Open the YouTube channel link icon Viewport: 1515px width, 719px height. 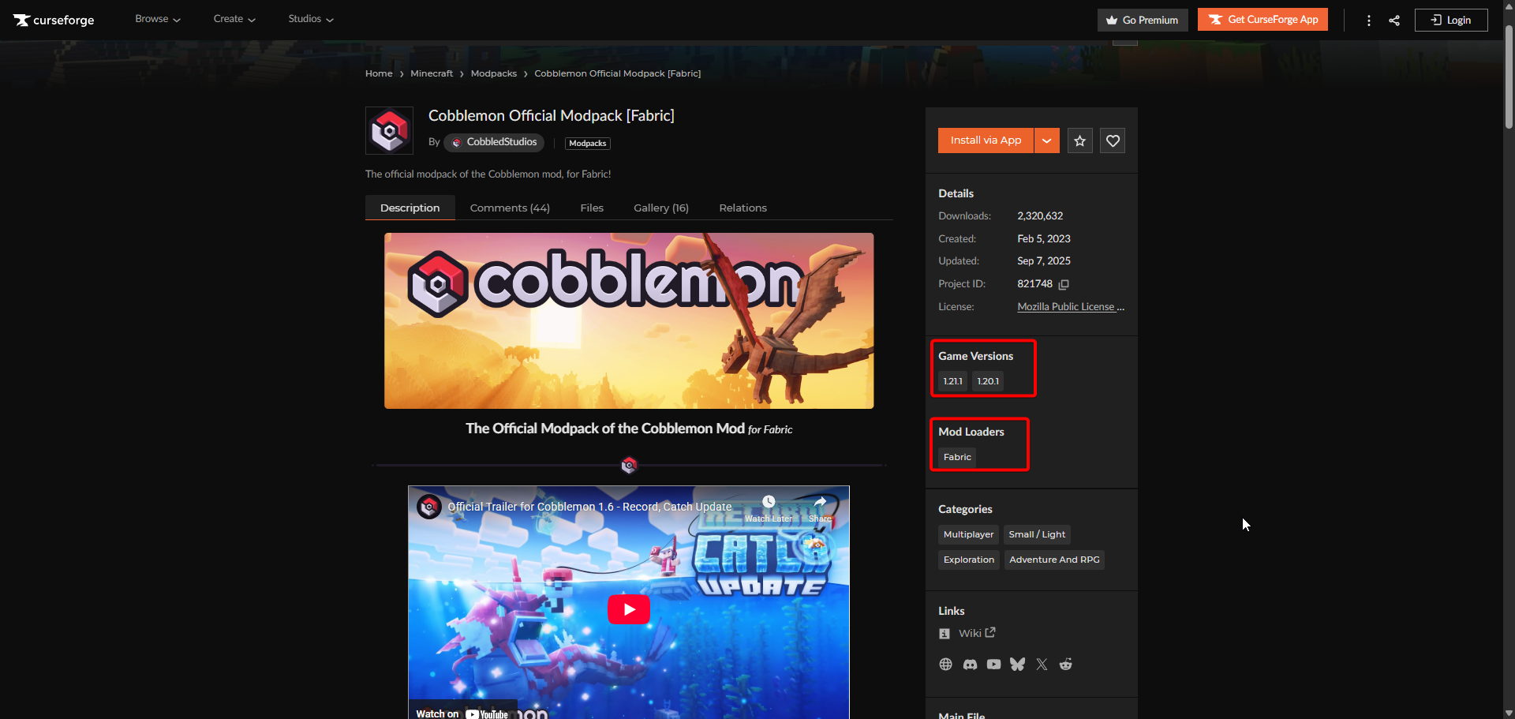993,665
